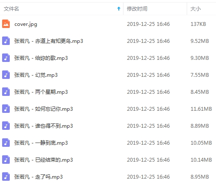Viewport: 216px width, 185px height.
Task: Click the 7.55MB size value
Action: coord(200,75)
